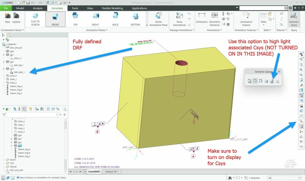Image resolution: width=305 pixels, height=181 pixels.
Task: Toggle the third Semantic Query popup option
Action: point(260,81)
